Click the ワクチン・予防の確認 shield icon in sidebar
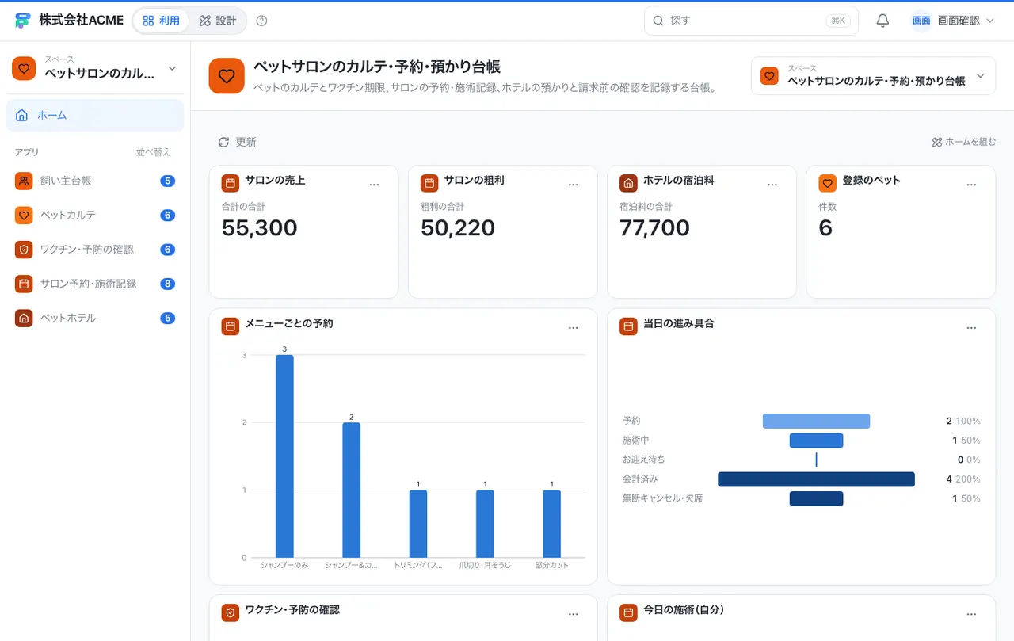 pyautogui.click(x=24, y=250)
